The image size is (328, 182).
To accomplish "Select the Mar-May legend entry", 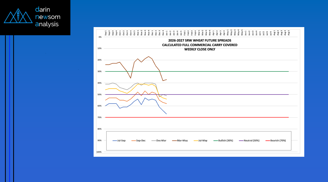I will pos(180,140).
